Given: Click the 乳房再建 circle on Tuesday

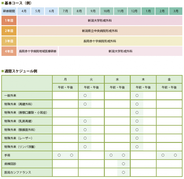Looking at the screenshot, I should pos(85,121).
